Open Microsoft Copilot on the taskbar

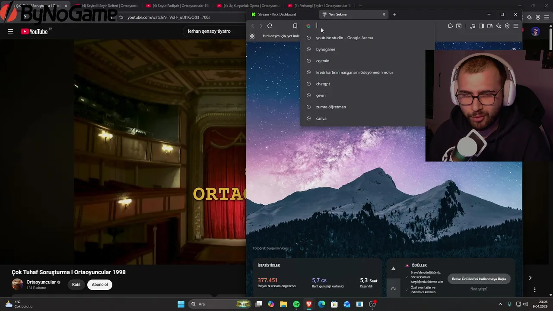coord(271,304)
